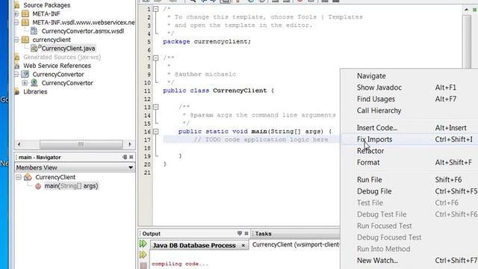Click the Libraries folder icon
478x269 pixels.
pos(17,91)
